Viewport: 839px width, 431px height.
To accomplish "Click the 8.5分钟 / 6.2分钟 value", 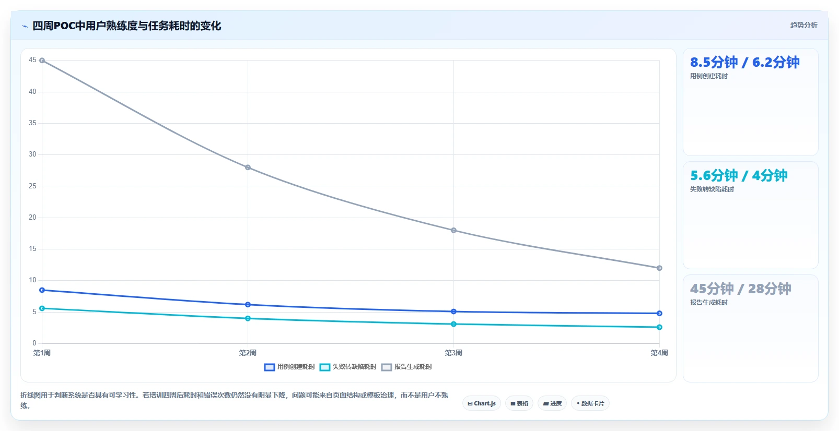I will click(x=744, y=63).
